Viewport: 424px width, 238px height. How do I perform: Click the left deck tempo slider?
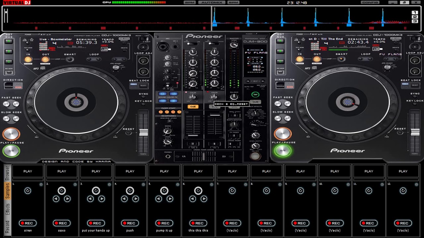(x=143, y=133)
